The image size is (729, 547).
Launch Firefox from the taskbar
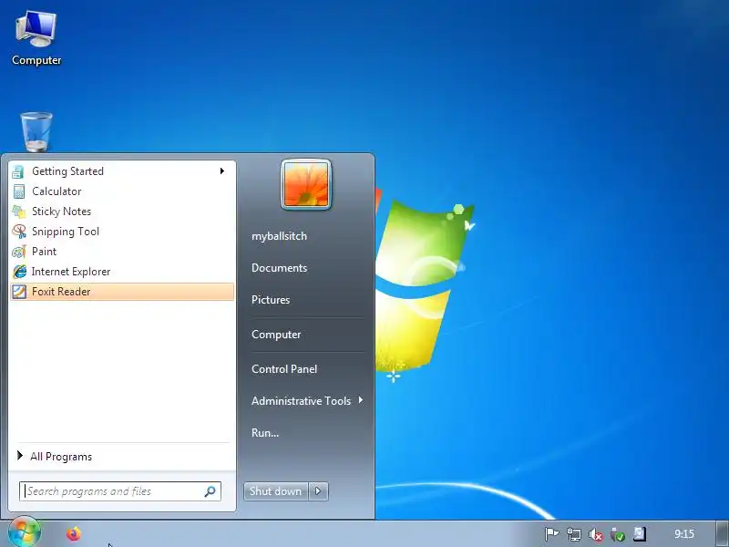coord(74,534)
